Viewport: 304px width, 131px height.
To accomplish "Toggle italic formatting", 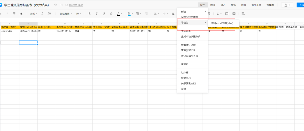I will [97, 14].
